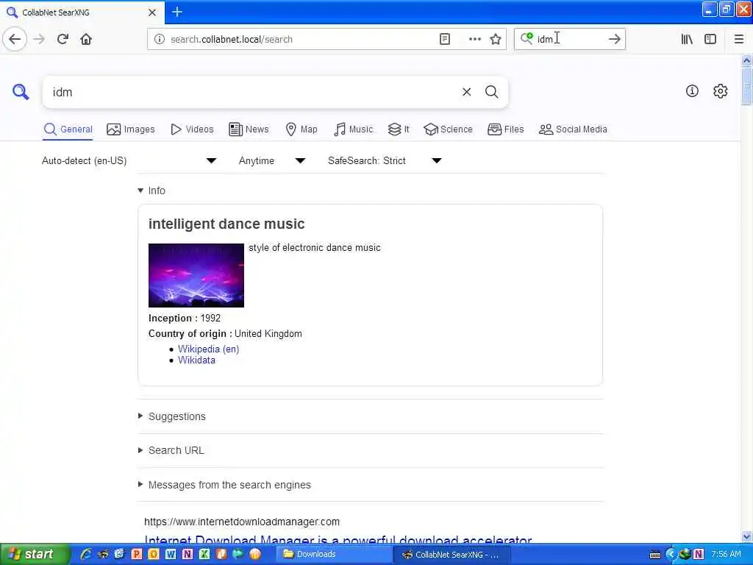Click the CollabNet SearXNG taskbar button
753x565 pixels.
(453, 554)
